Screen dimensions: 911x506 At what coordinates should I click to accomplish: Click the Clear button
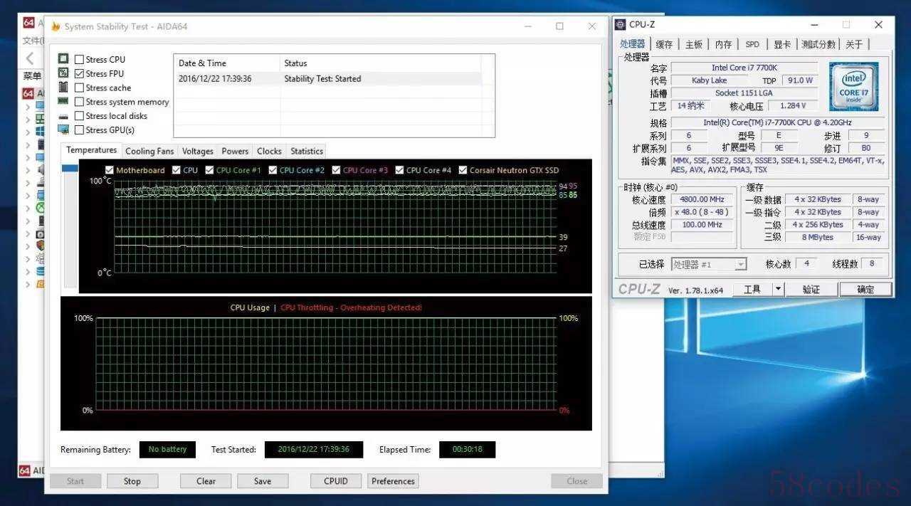click(206, 481)
